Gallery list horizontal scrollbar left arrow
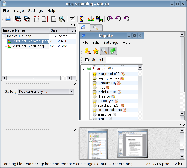The width and height of the screenshot is (187, 168). [x=4, y=78]
